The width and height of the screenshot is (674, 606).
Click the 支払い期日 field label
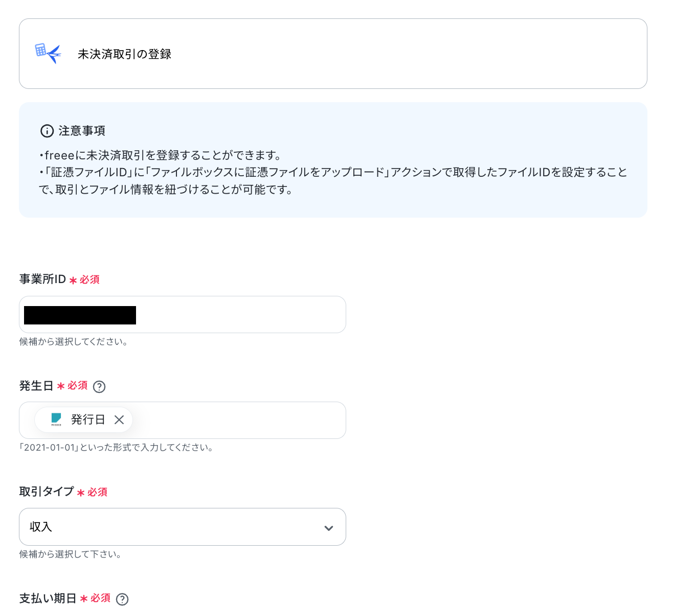coord(48,598)
